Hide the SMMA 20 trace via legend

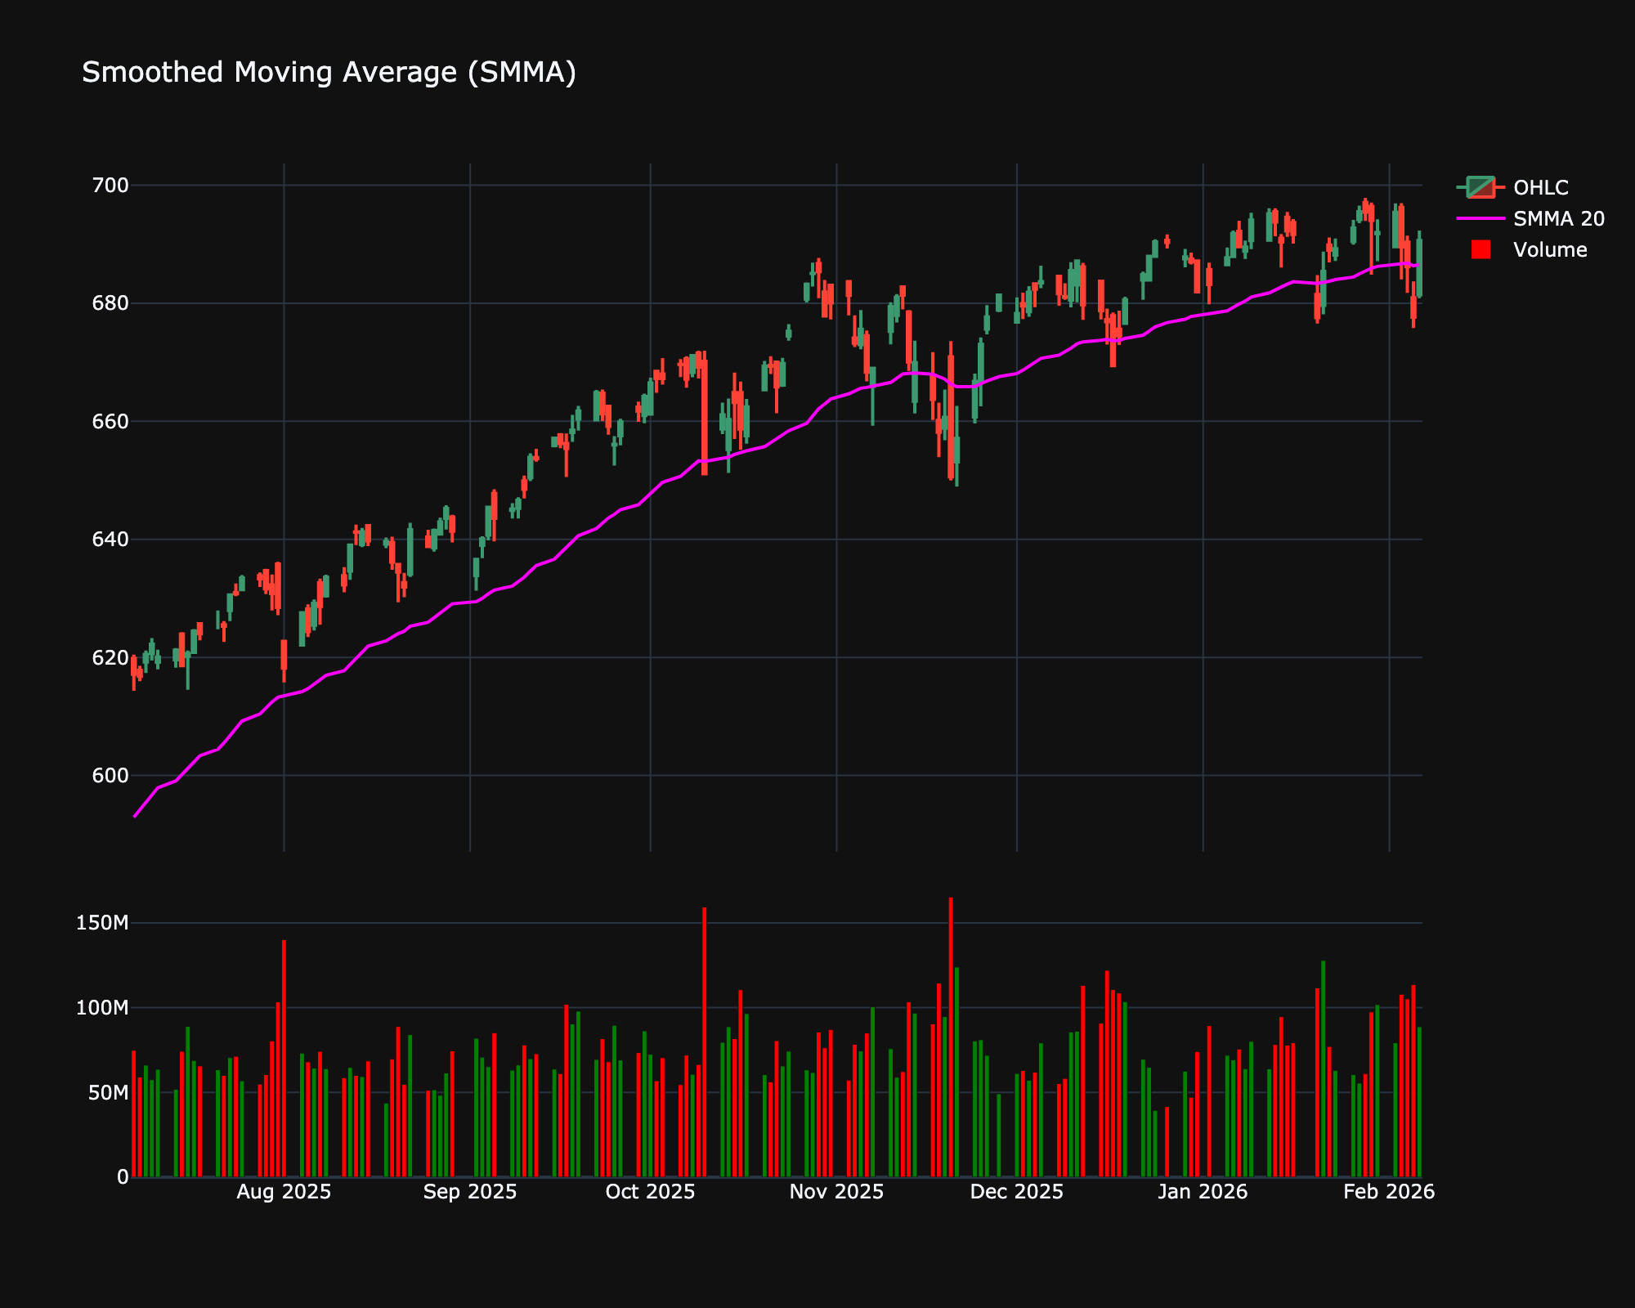[1558, 219]
